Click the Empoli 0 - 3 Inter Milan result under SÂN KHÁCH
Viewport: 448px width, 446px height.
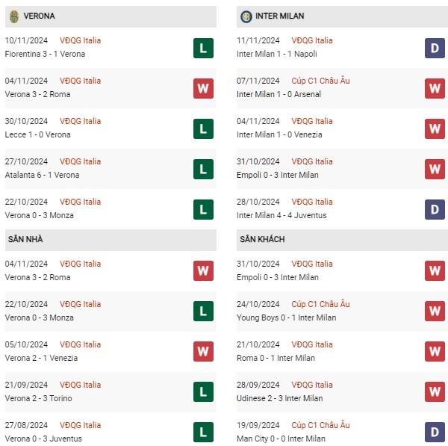[278, 277]
